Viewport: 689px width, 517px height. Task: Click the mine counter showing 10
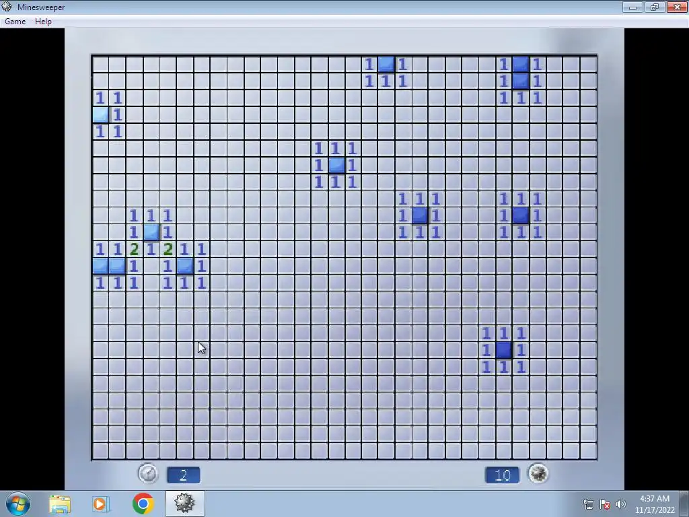coord(502,475)
